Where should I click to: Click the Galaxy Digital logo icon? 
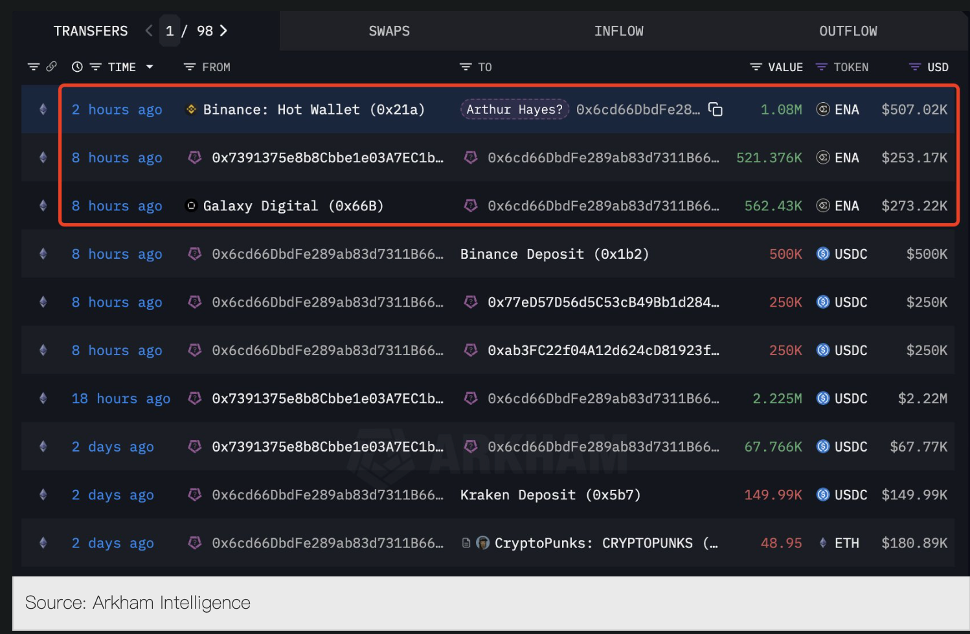coord(191,206)
